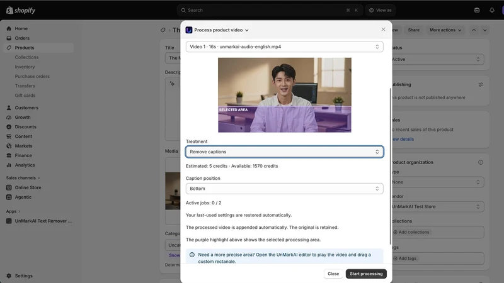
Task: Click the description AI sparkle icon
Action: pos(172,84)
